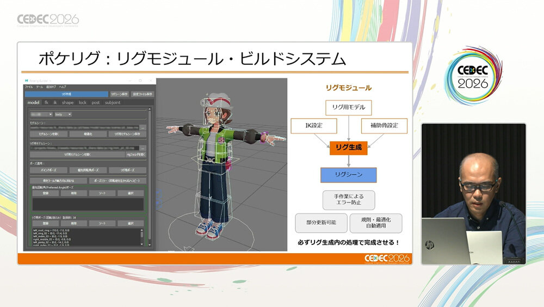The image size is (544, 307).
Task: Click the main panel scrollbar down arrow
Action: (x=150, y=245)
